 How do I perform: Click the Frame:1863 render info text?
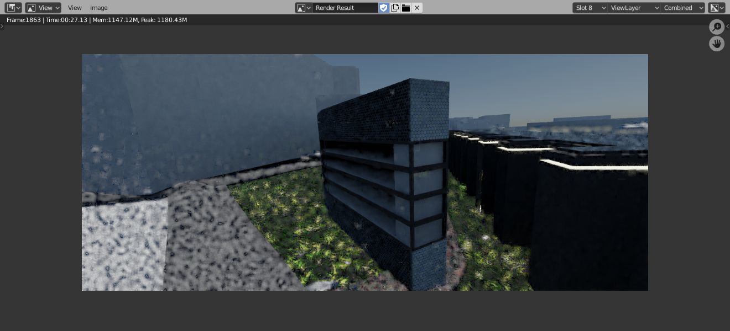pos(24,20)
